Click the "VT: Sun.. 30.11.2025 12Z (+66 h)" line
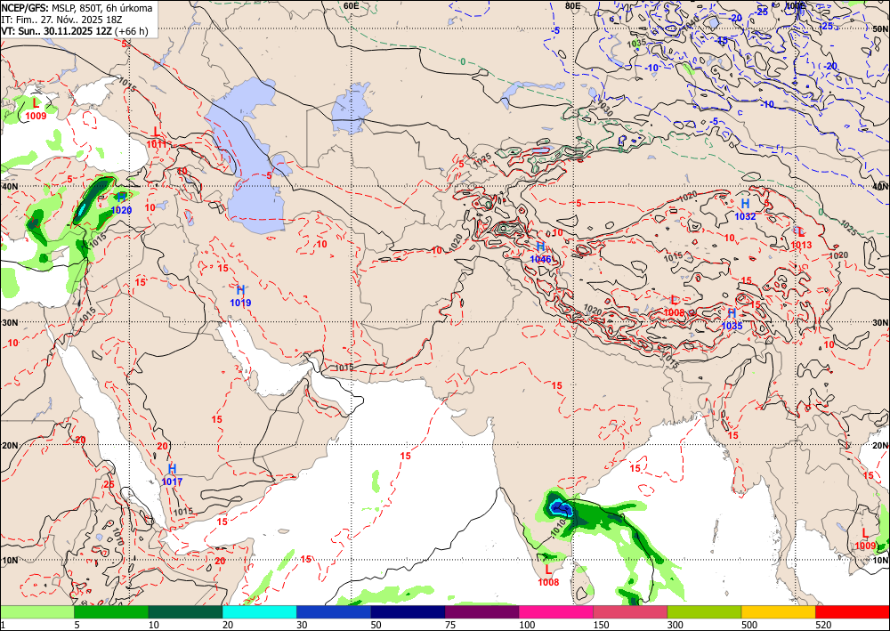Viewport: 890px width, 631px height. click(x=75, y=31)
